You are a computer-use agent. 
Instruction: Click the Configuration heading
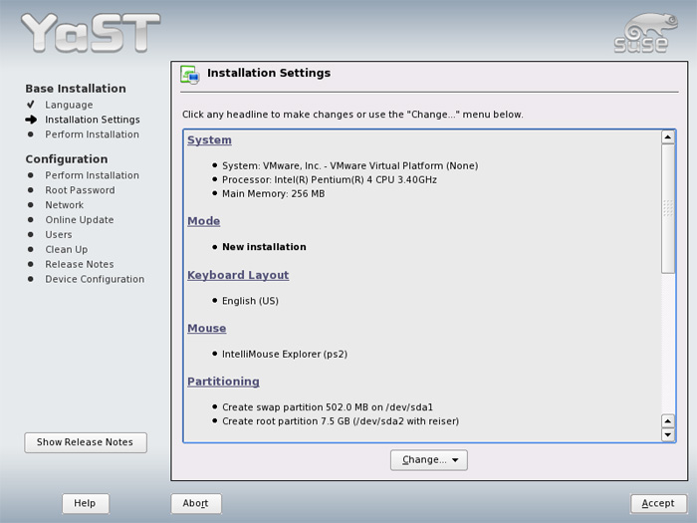[67, 159]
